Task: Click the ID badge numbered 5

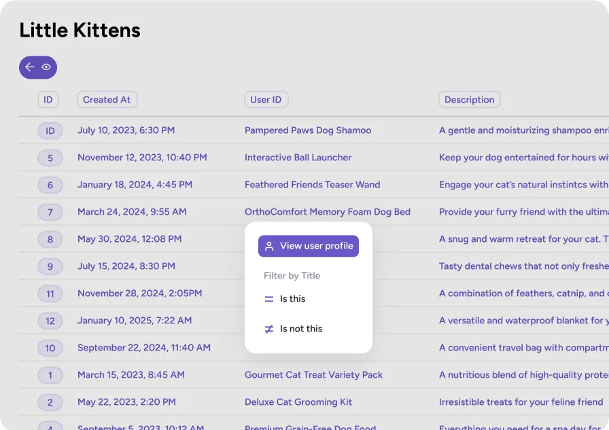Action: 50,158
